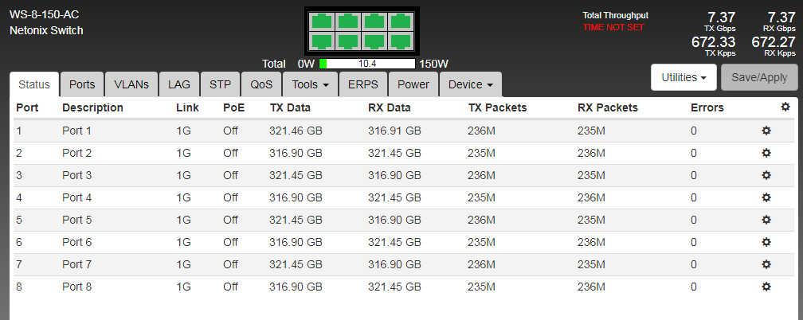Click the Port 5 row gear icon
803x320 pixels.
coord(766,220)
